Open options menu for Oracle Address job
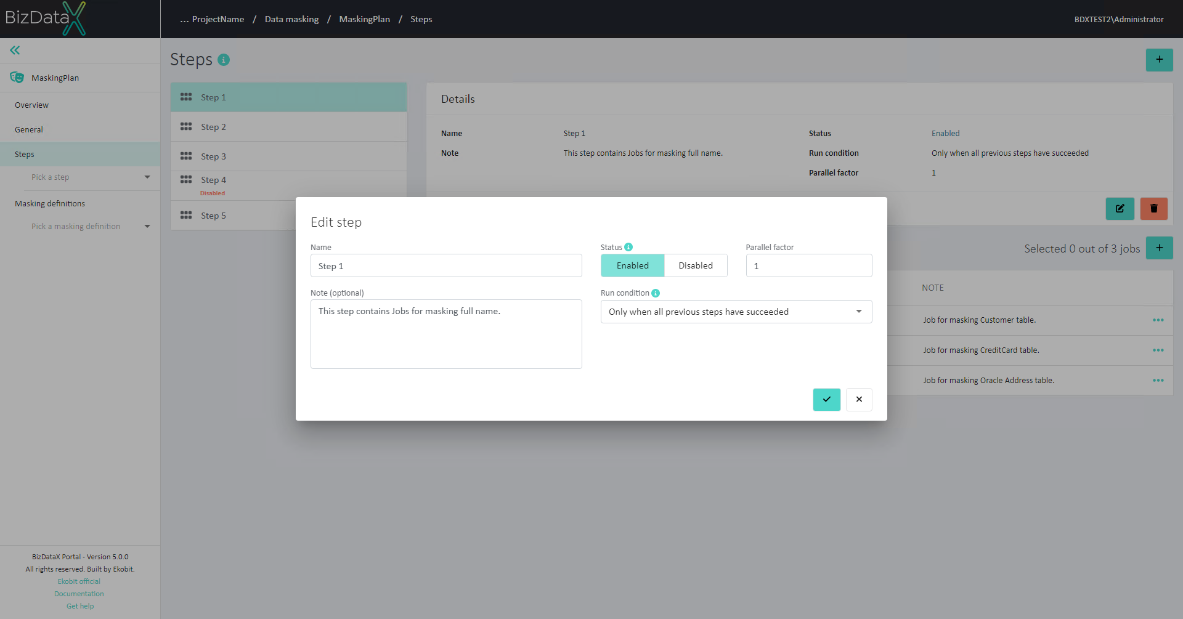Screen dimensions: 1183x619 tap(1158, 381)
